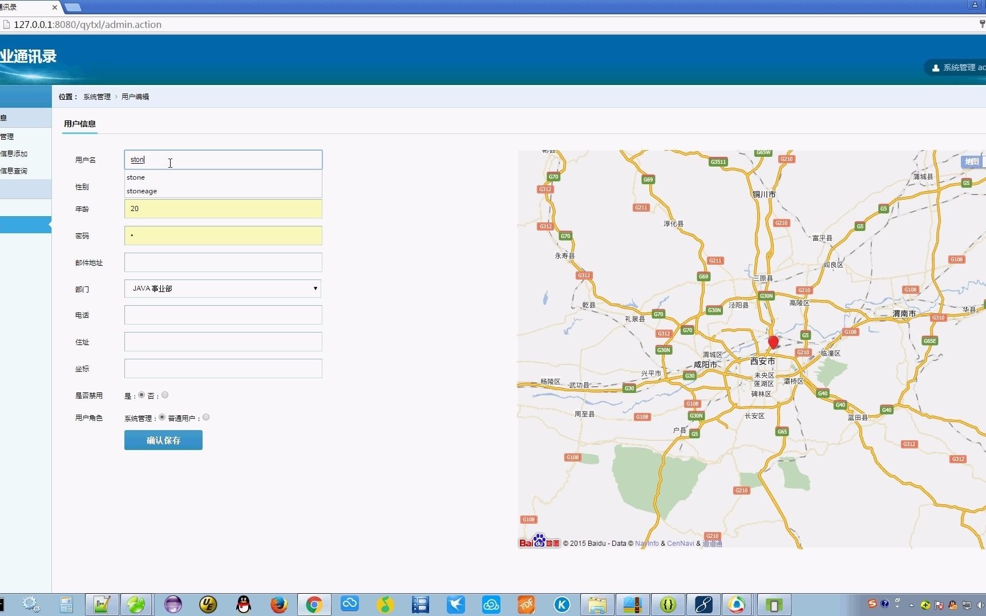Launch Firefox from the taskbar
986x616 pixels.
[279, 605]
